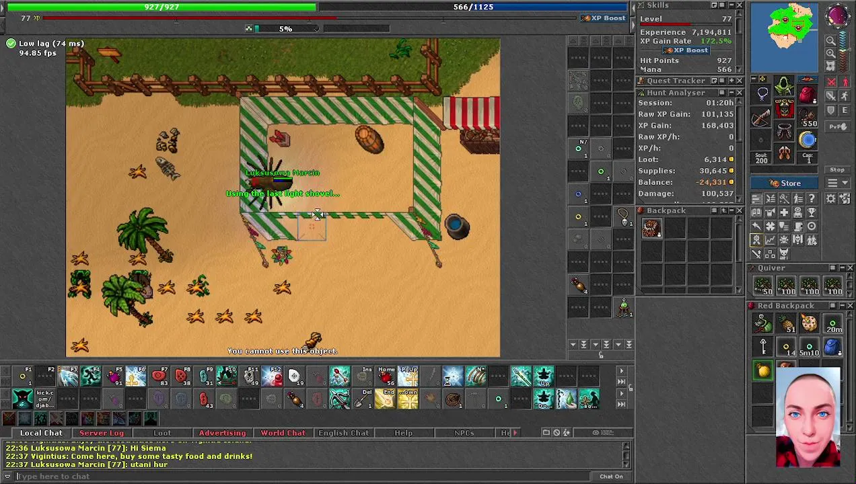
Task: Toggle the lock under right action bar
Action: (601, 355)
